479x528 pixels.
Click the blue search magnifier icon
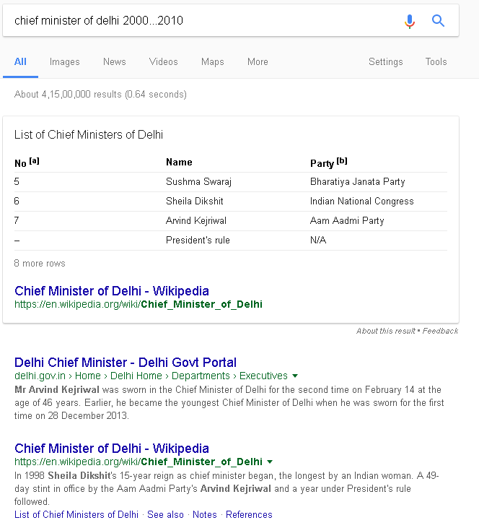(x=438, y=21)
